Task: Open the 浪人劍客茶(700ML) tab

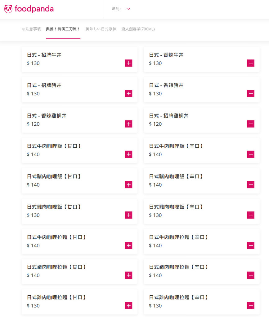Action: click(x=138, y=29)
